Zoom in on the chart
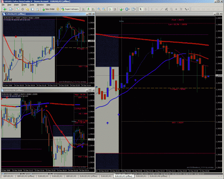The width and height of the screenshot is (224, 179). pyautogui.click(x=99, y=9)
